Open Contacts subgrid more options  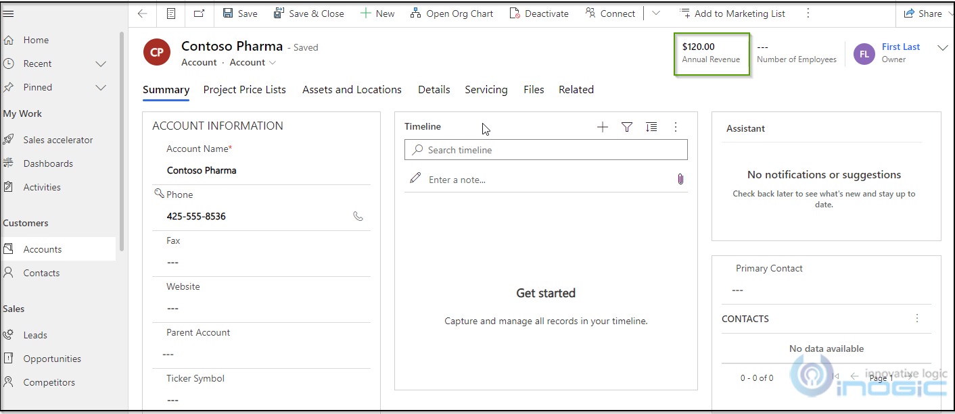pos(917,318)
